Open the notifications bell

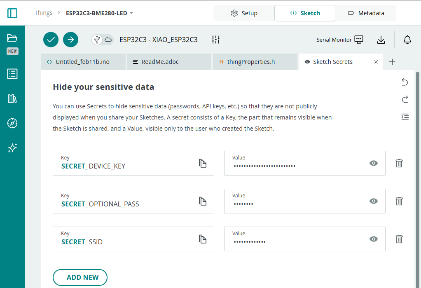(x=407, y=40)
